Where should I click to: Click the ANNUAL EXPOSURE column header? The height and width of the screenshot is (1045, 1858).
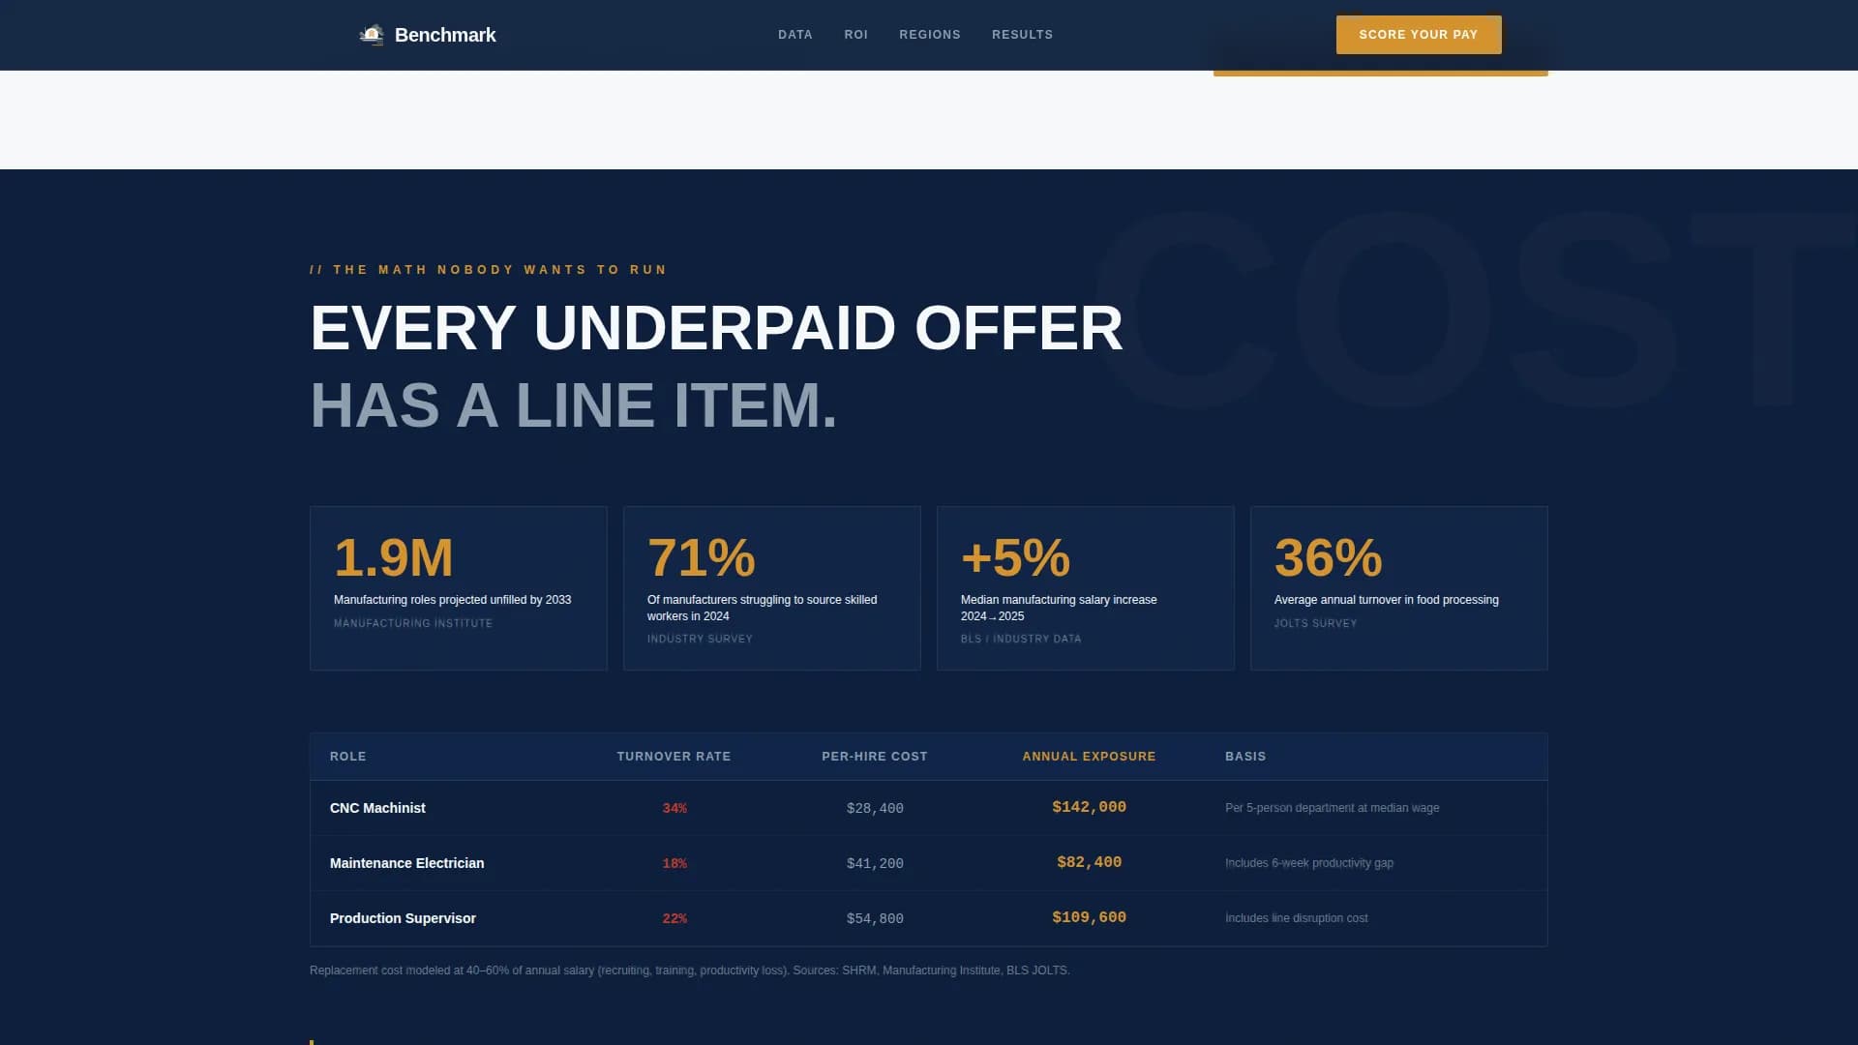point(1089,757)
